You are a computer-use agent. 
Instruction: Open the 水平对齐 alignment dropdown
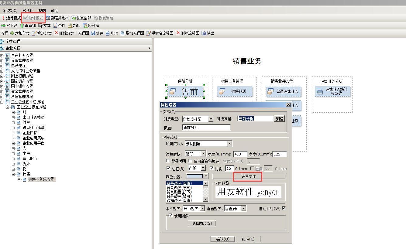coord(202,209)
